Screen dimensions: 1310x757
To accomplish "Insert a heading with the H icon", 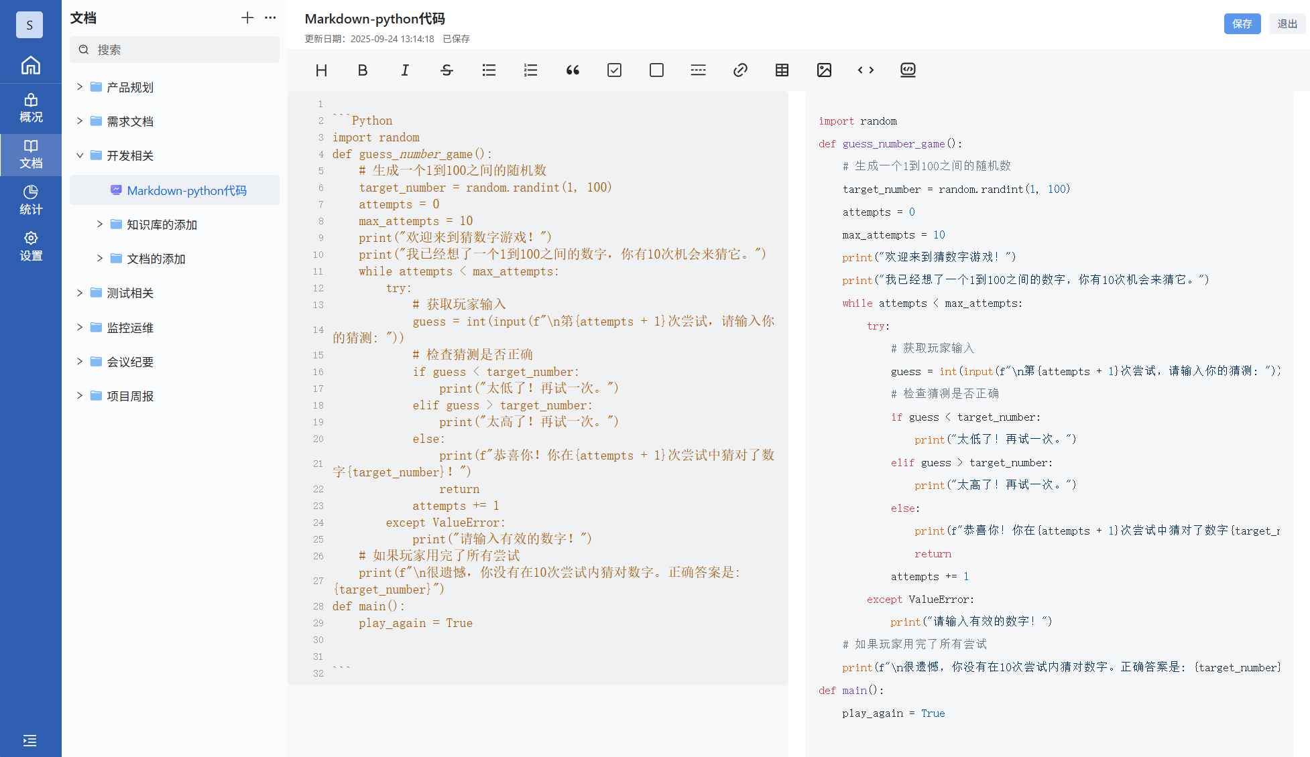I will click(x=321, y=70).
